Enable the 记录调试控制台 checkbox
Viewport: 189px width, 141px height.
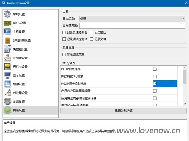[x=64, y=39]
